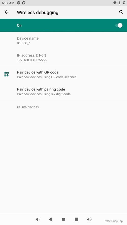Screen dimensions: 127x225
Task: Go back using the top arrow
Action: click(7, 12)
